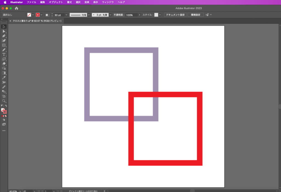The height and width of the screenshot is (192, 281).
Task: Select the Selection tool arrow
Action: (x=4, y=27)
